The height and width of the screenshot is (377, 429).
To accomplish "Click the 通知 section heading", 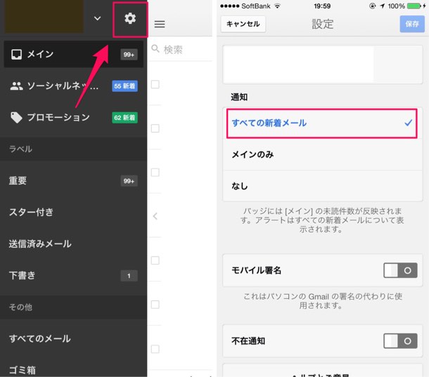I will tap(239, 97).
